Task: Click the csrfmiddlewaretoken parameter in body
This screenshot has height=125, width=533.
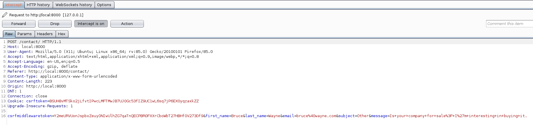Action: point(30,116)
